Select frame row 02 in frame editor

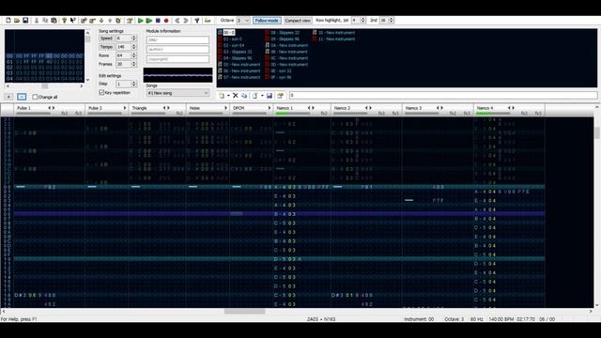[44, 68]
